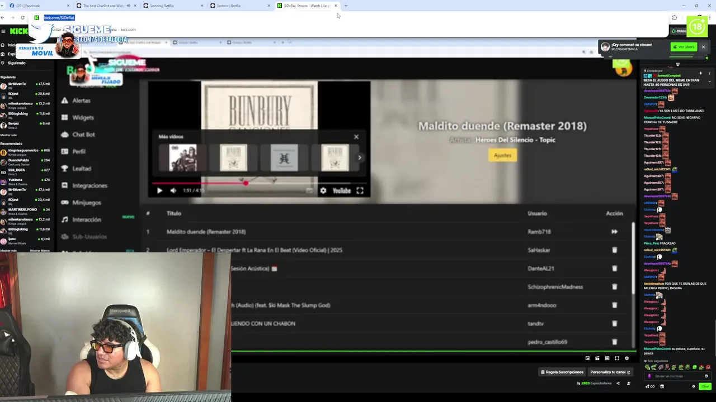Image resolution: width=716 pixels, height=402 pixels.
Task: Open the Alertas section in BotRix sidebar
Action: point(76,100)
